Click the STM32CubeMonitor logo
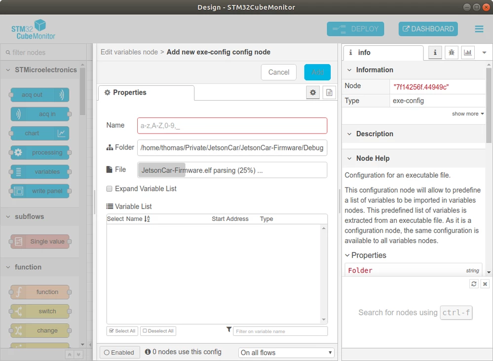Screen dimensions: 493x361 pos(34,29)
